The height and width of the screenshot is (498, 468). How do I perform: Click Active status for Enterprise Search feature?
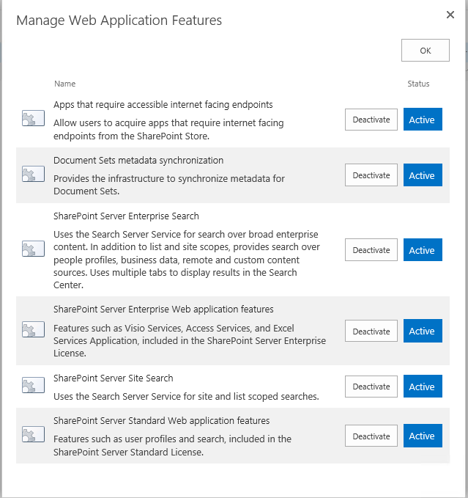tap(422, 250)
